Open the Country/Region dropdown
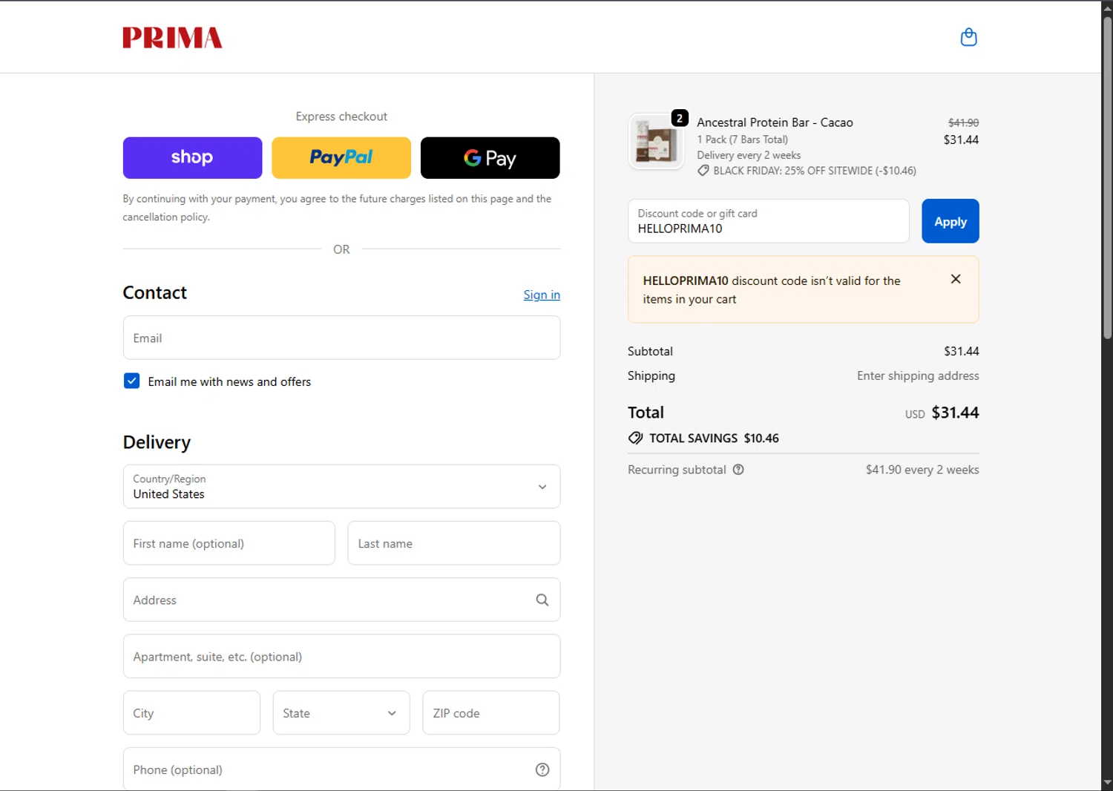 341,486
